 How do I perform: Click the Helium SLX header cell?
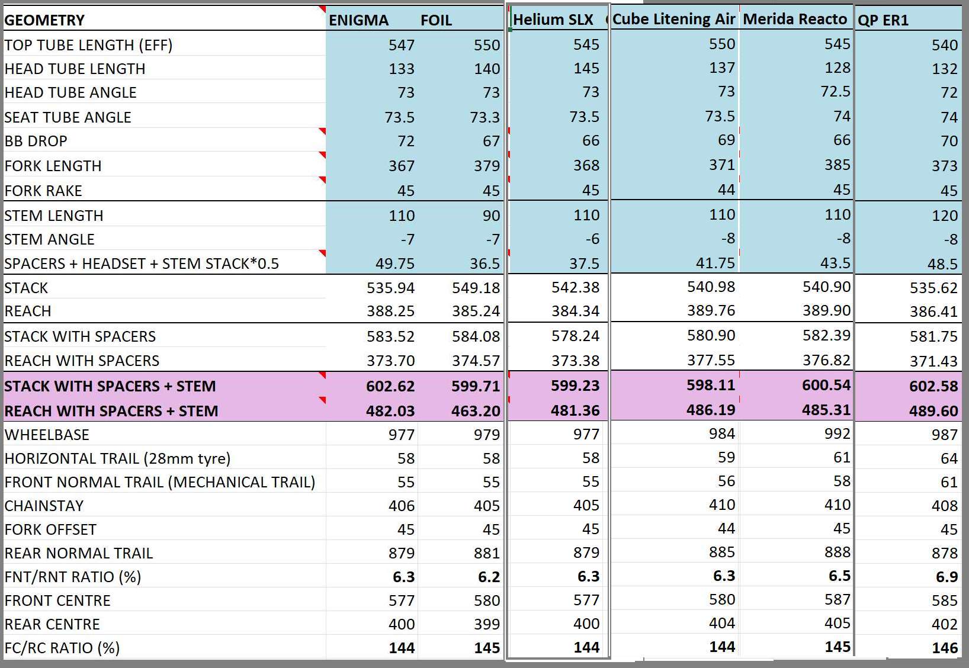[553, 20]
